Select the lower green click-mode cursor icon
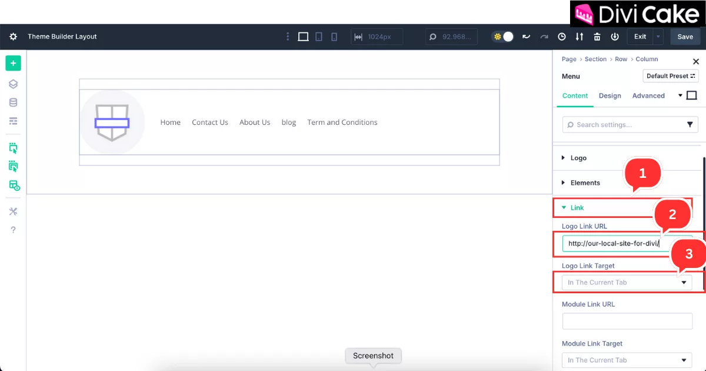Screen dimensions: 706x371 coord(13,167)
